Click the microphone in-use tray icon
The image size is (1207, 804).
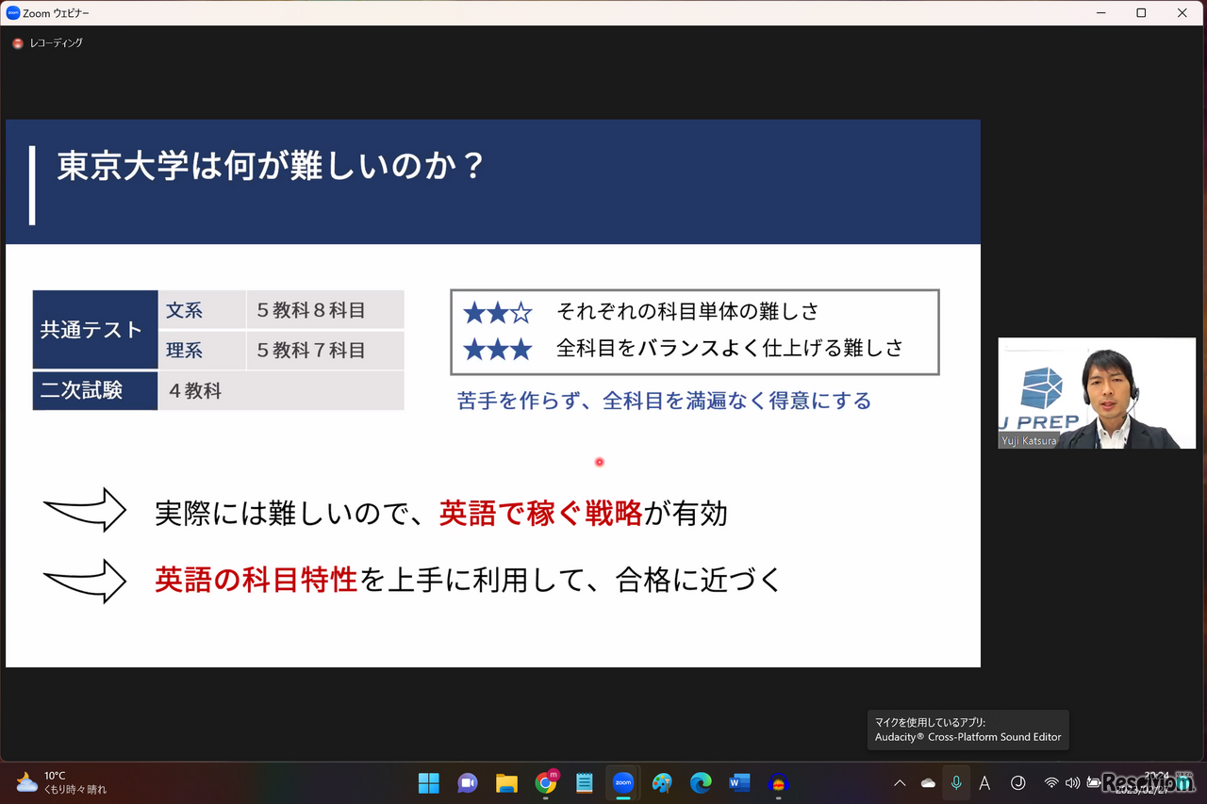click(x=956, y=782)
